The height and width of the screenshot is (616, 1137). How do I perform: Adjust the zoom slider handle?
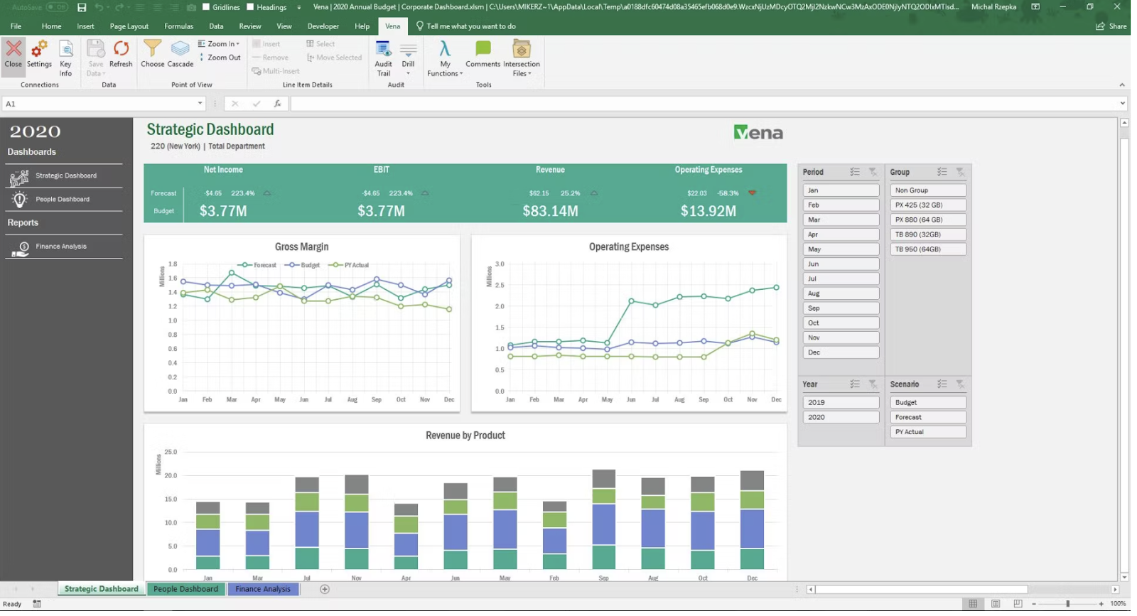1067,604
